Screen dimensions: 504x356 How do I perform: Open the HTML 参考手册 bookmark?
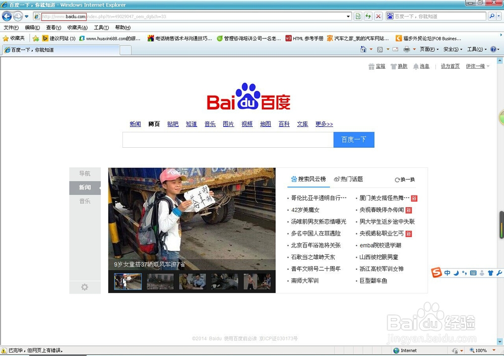[x=304, y=39]
